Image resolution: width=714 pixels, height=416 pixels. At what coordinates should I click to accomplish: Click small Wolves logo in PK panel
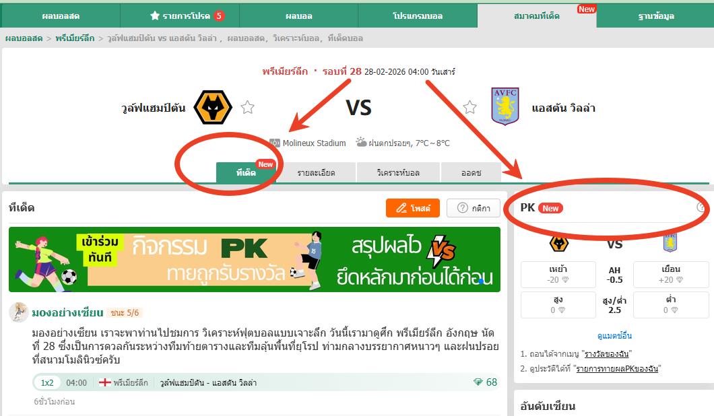point(558,244)
